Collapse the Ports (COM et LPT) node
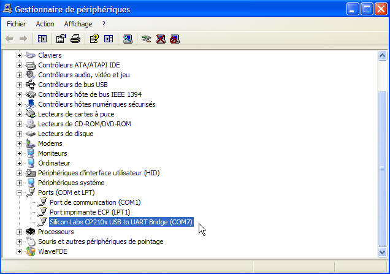 (x=20, y=192)
